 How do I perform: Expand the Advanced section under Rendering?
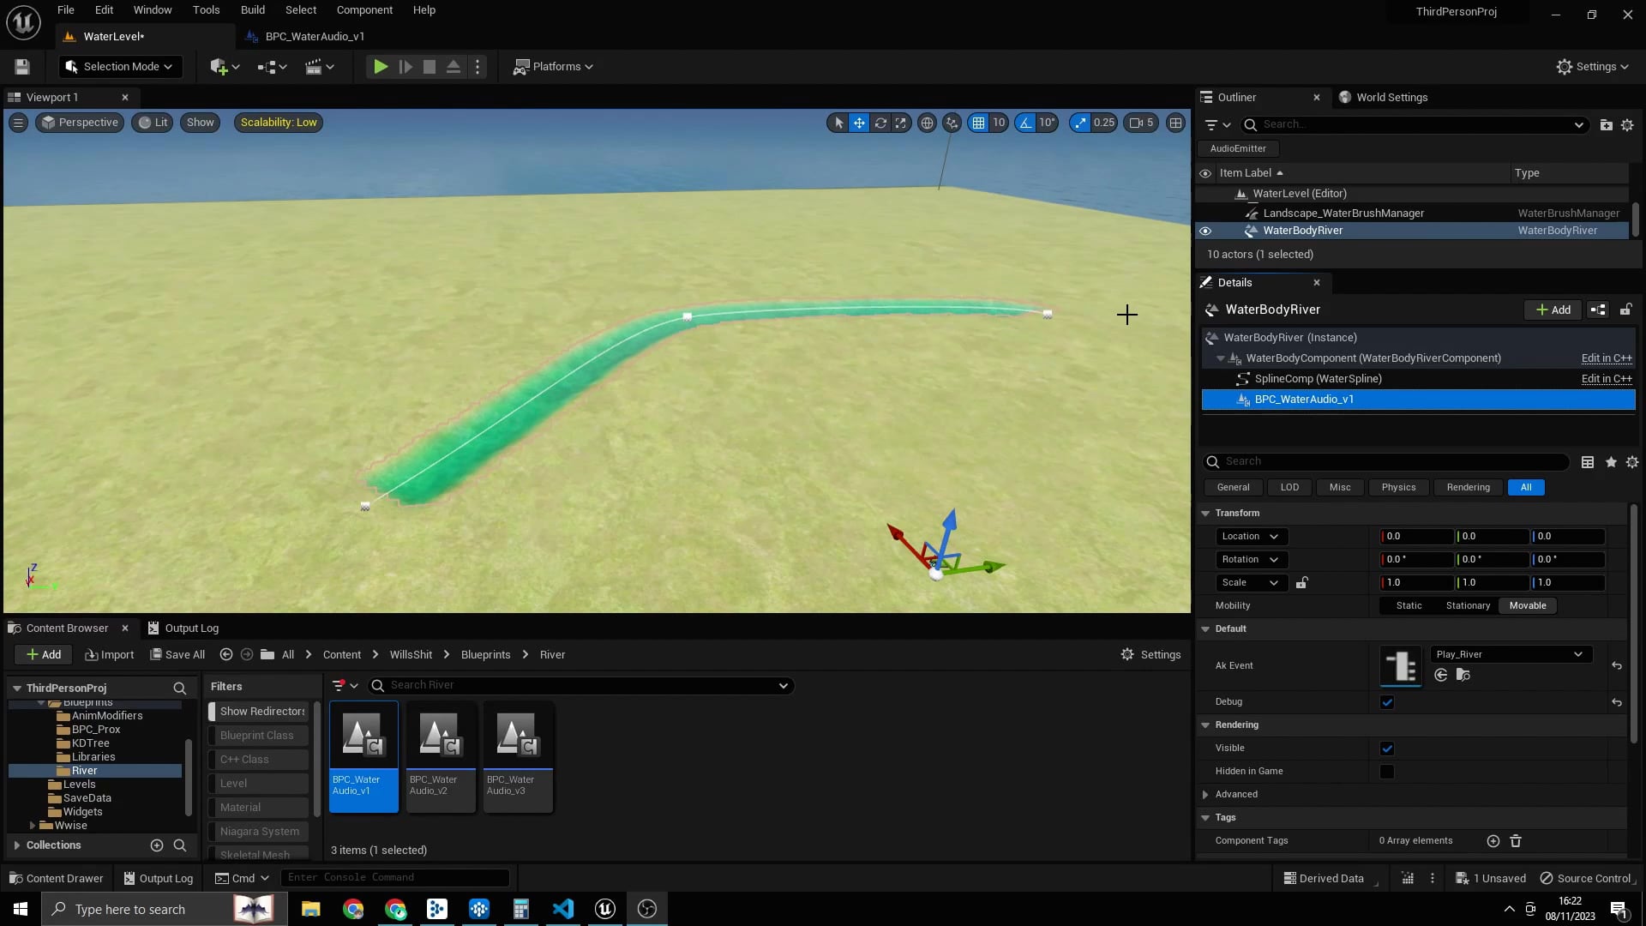(x=1235, y=794)
